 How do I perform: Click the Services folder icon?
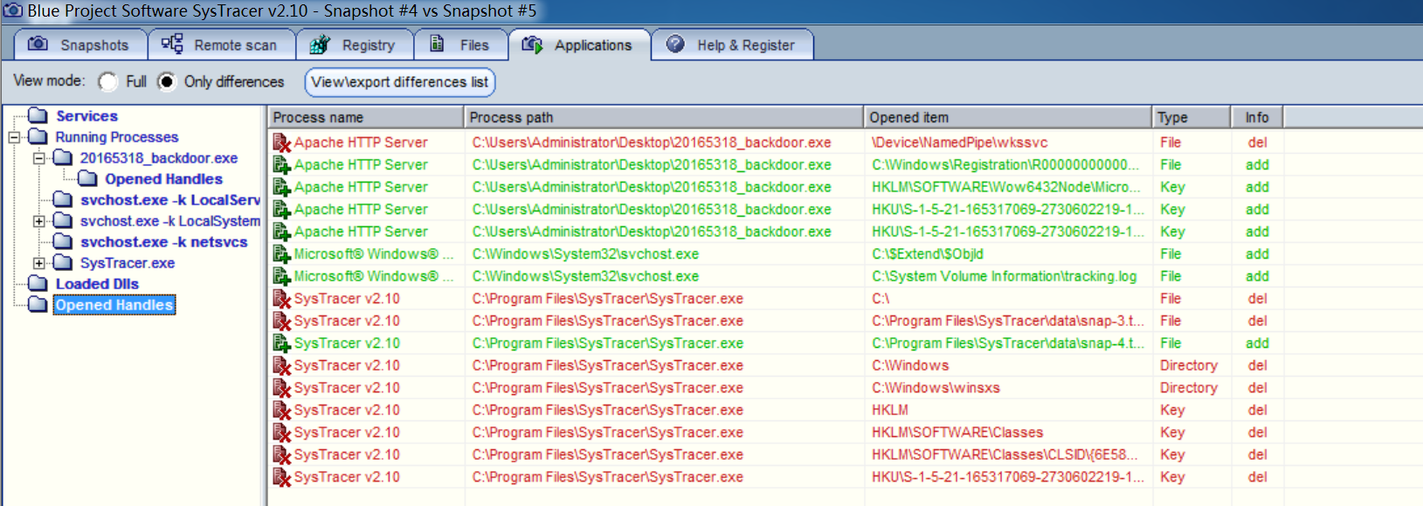pos(38,115)
